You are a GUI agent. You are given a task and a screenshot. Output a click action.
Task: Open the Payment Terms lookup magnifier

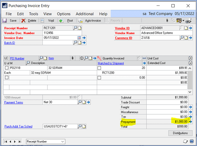pos(80,102)
